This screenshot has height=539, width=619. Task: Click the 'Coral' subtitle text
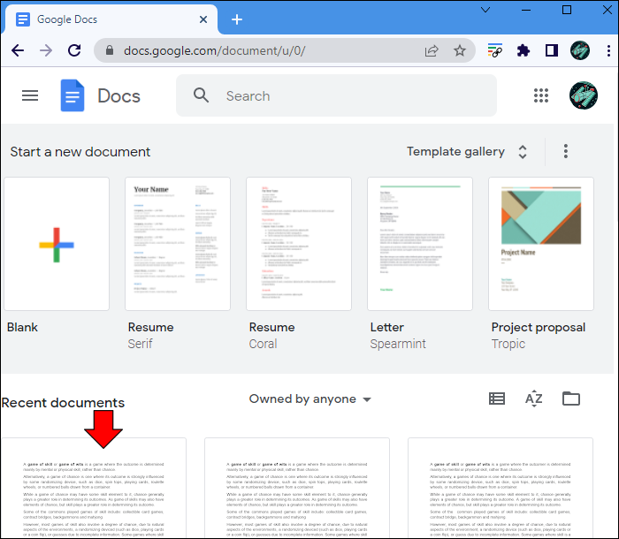(x=263, y=344)
